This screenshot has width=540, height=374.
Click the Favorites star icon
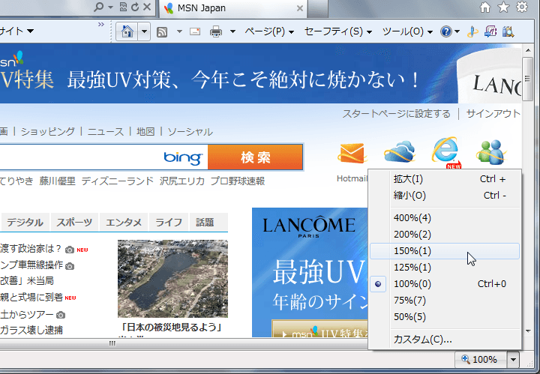pos(503,7)
